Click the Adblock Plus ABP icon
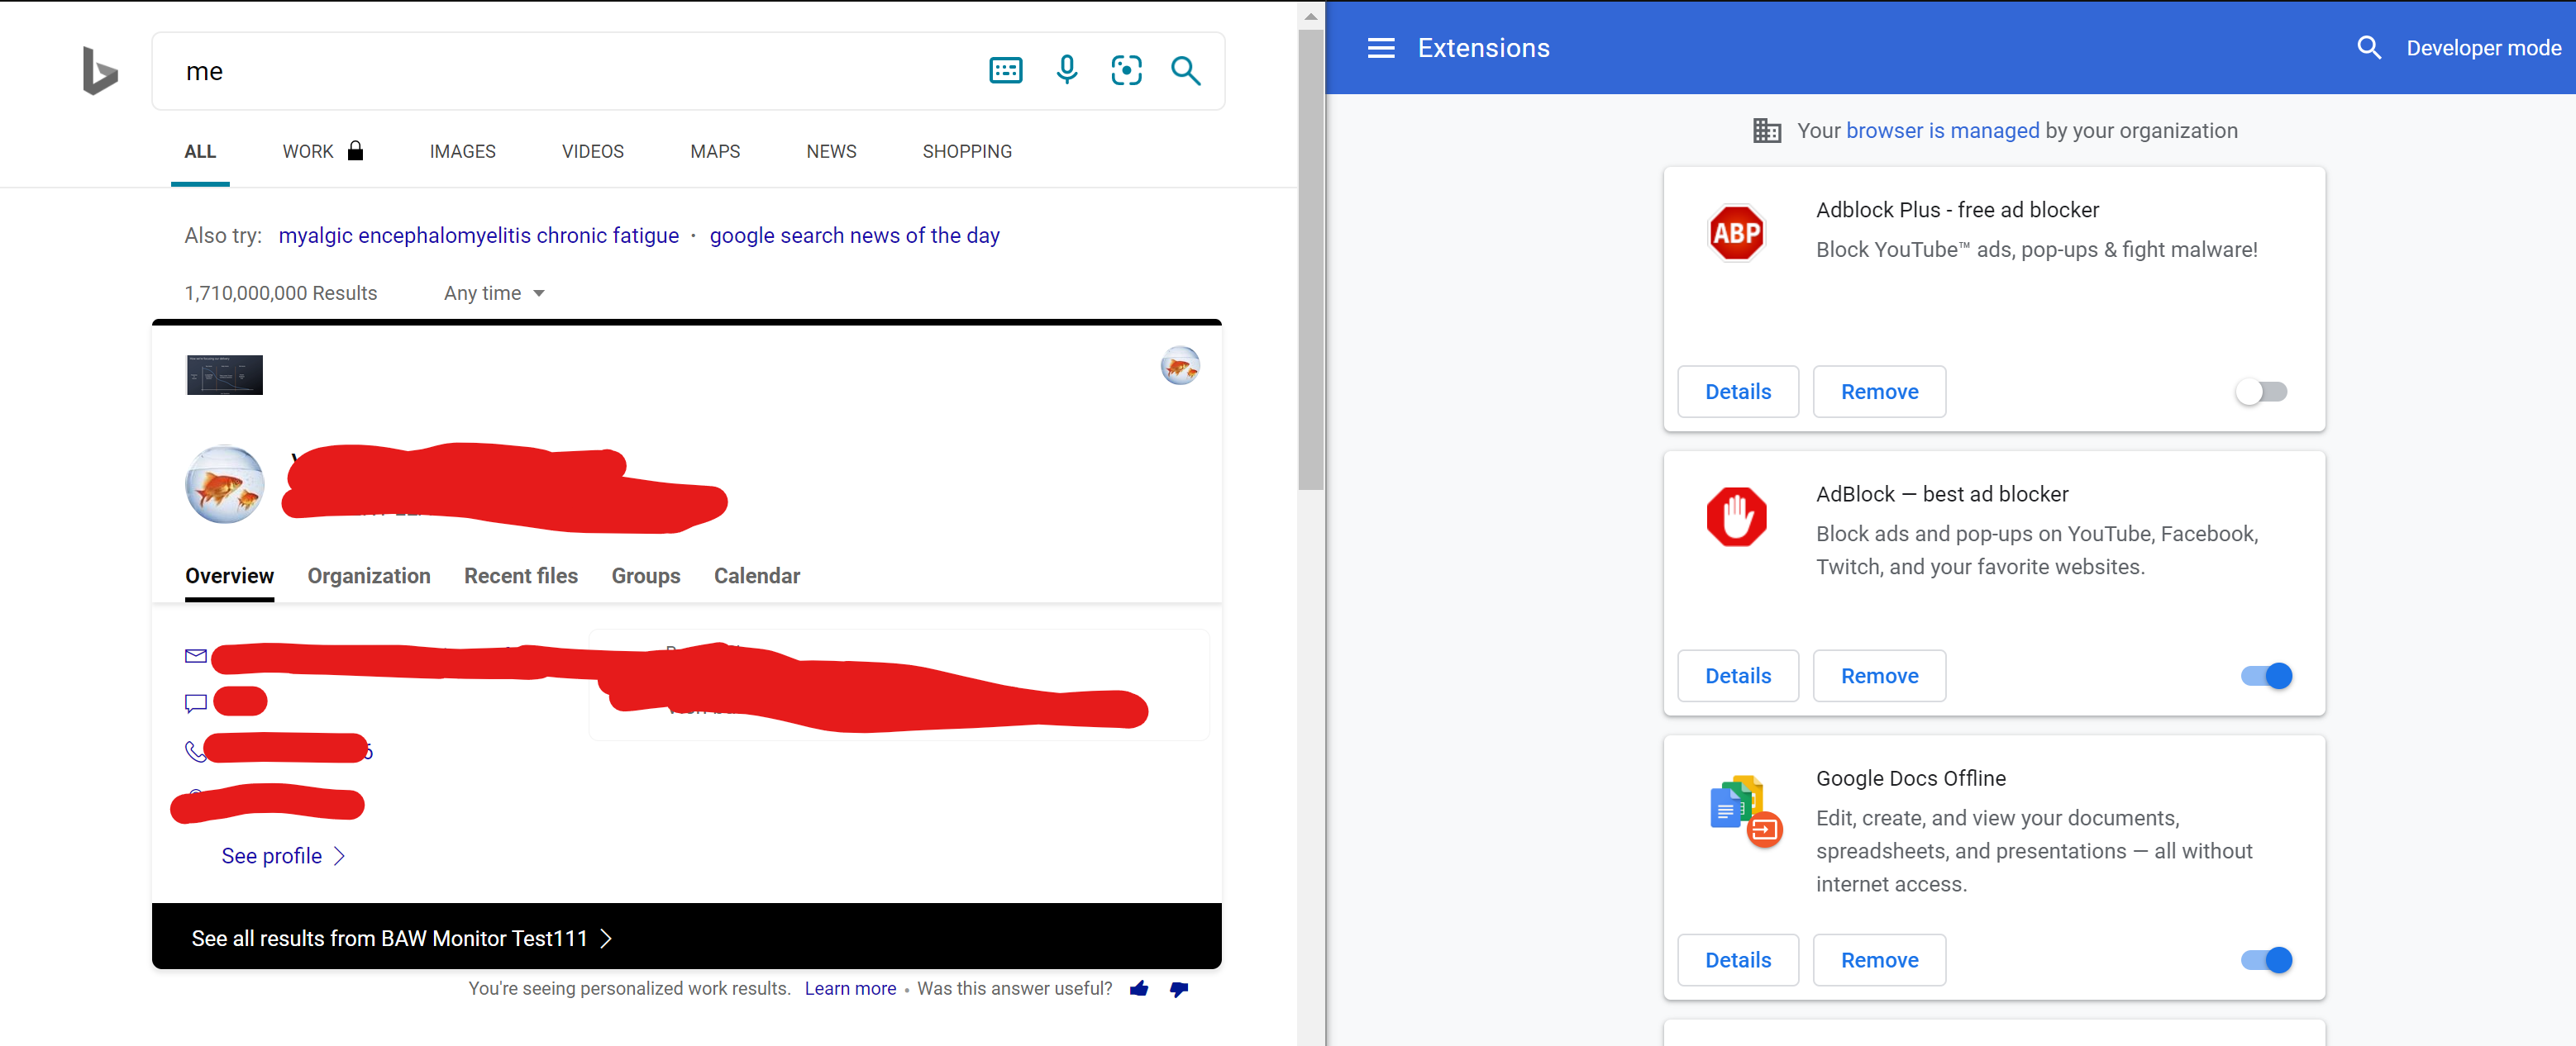2576x1046 pixels. click(1737, 232)
